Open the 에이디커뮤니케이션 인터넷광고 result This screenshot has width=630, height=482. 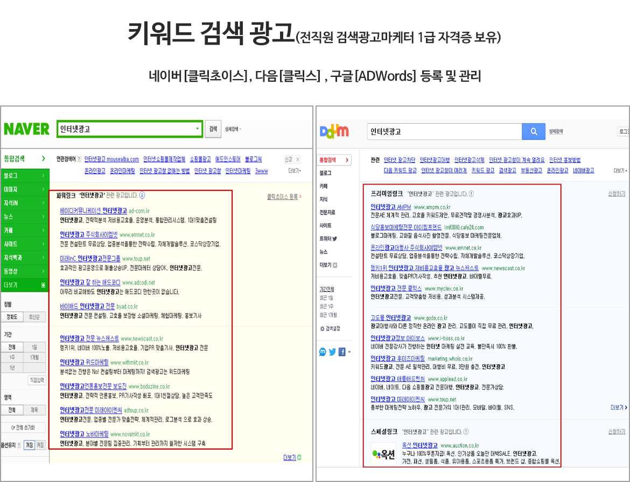93,211
